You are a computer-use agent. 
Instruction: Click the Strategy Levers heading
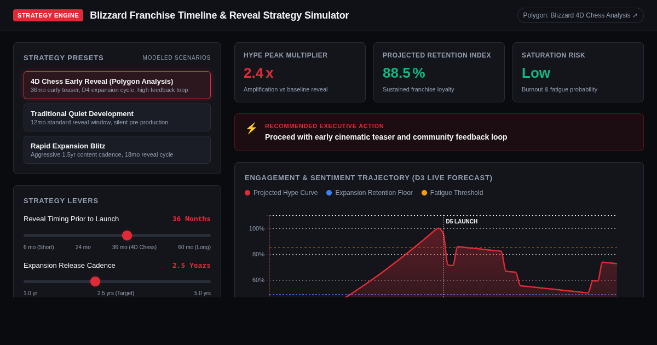point(61,200)
